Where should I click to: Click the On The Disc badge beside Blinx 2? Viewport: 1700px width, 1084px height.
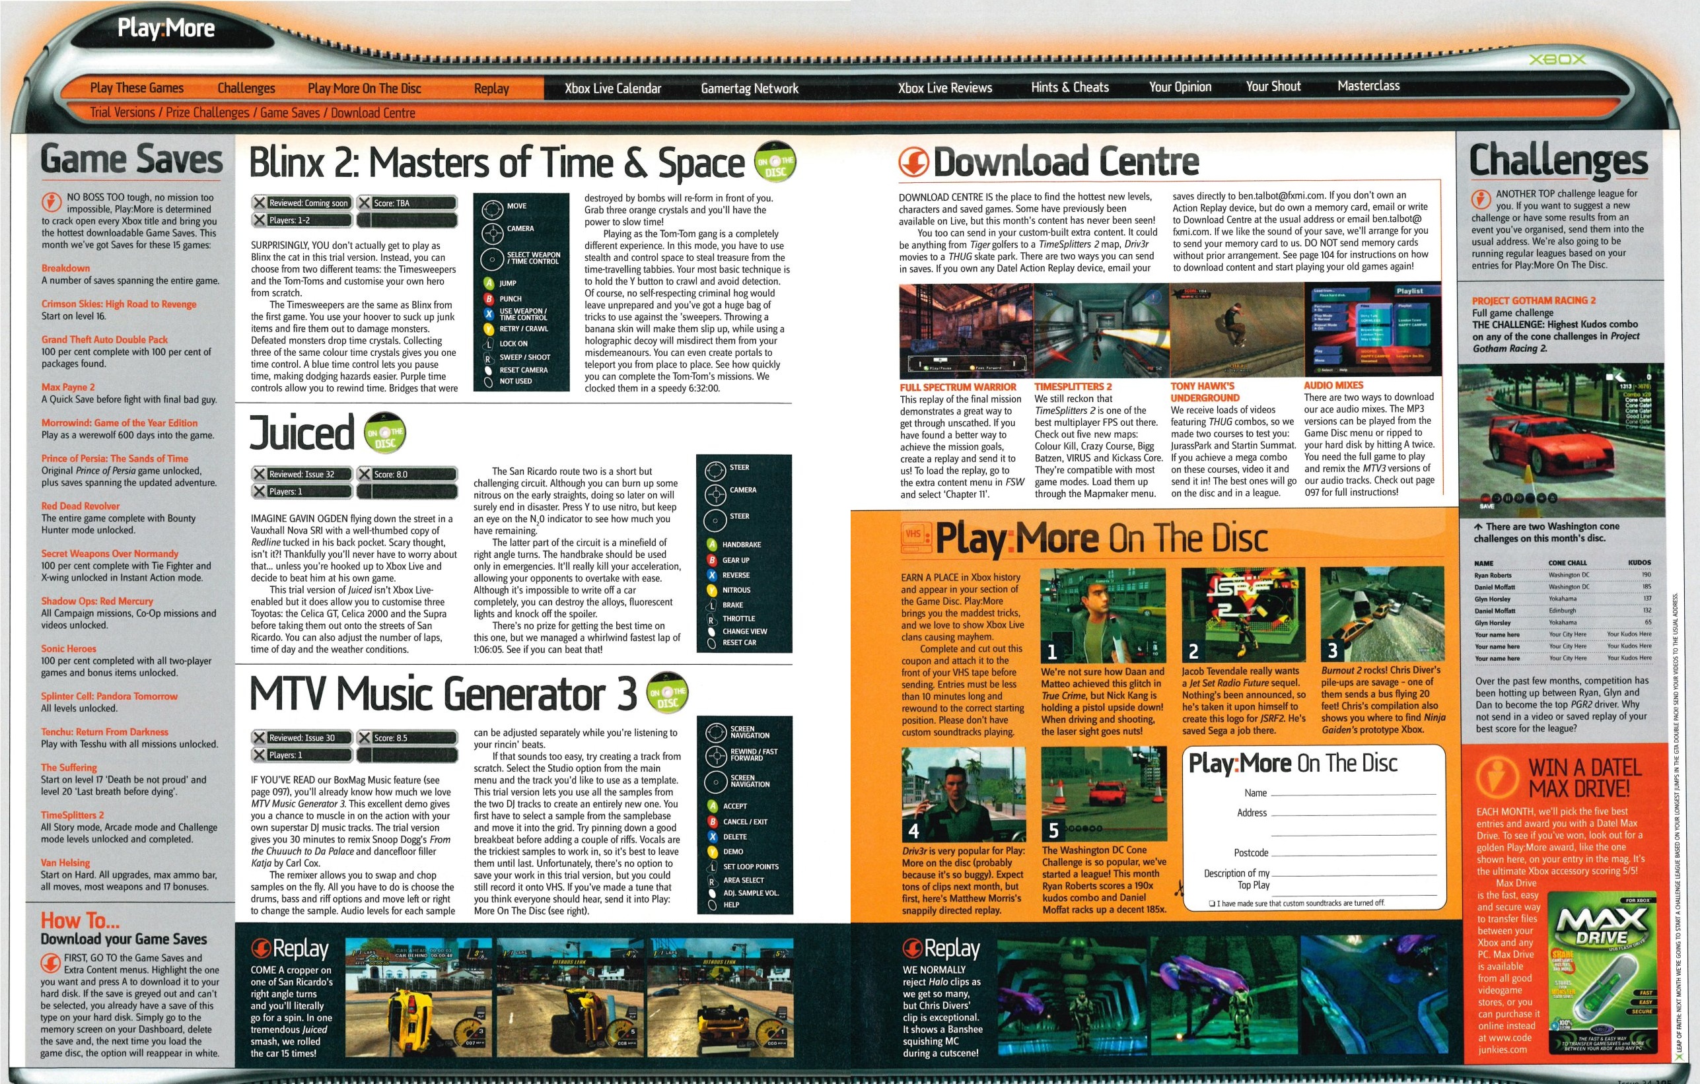(x=775, y=162)
